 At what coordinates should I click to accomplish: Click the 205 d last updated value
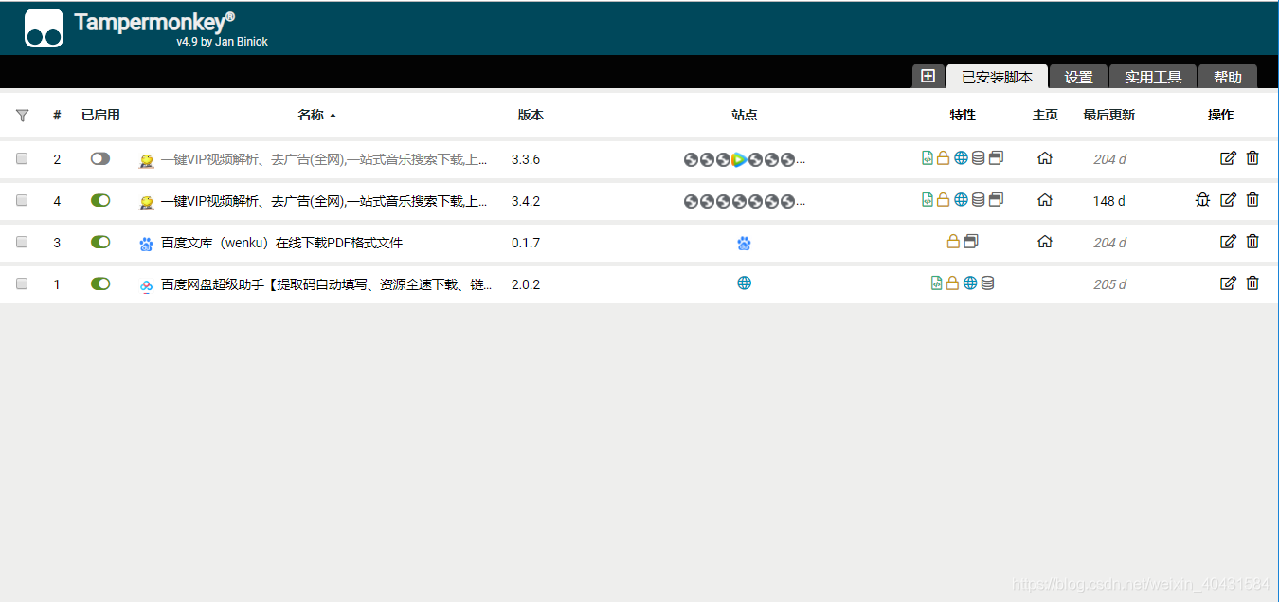tap(1109, 284)
